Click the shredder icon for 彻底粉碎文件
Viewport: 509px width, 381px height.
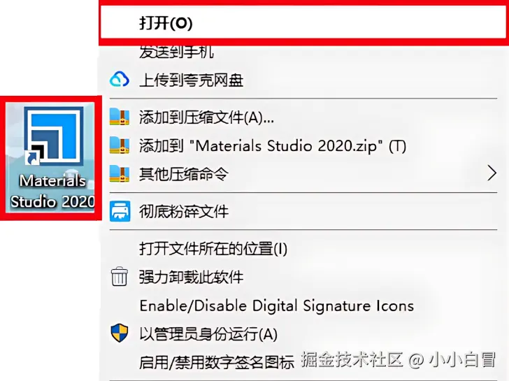click(x=120, y=211)
